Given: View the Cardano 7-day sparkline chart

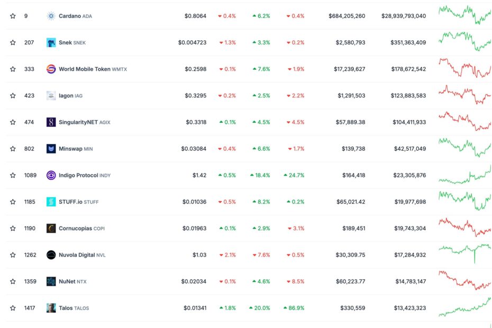Looking at the screenshot, I should coord(465,15).
